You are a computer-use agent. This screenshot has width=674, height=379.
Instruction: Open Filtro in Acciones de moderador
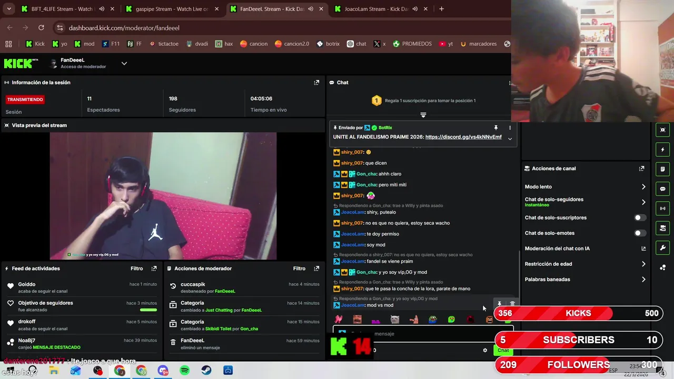tap(299, 268)
